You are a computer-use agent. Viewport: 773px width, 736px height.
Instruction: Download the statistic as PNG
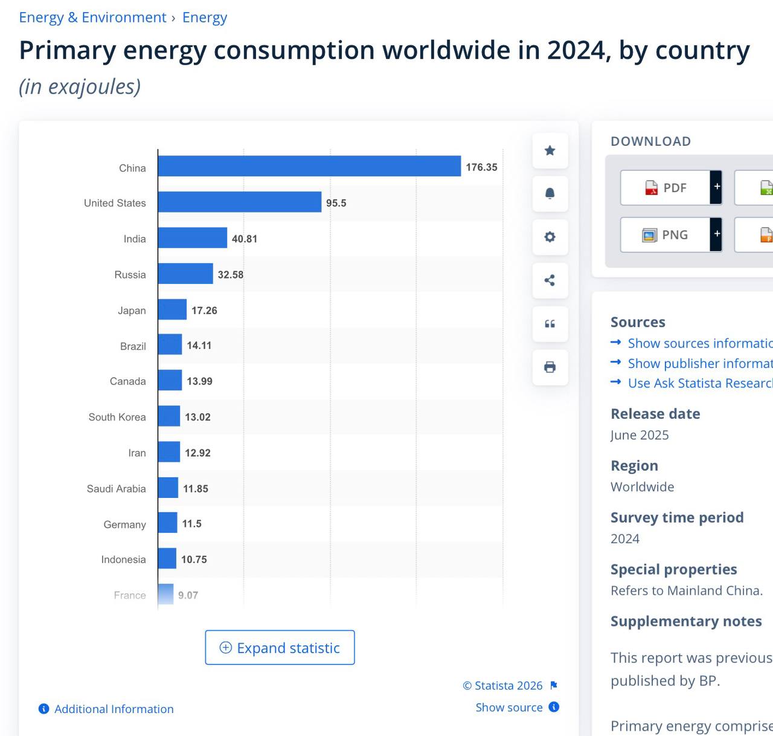(x=665, y=234)
